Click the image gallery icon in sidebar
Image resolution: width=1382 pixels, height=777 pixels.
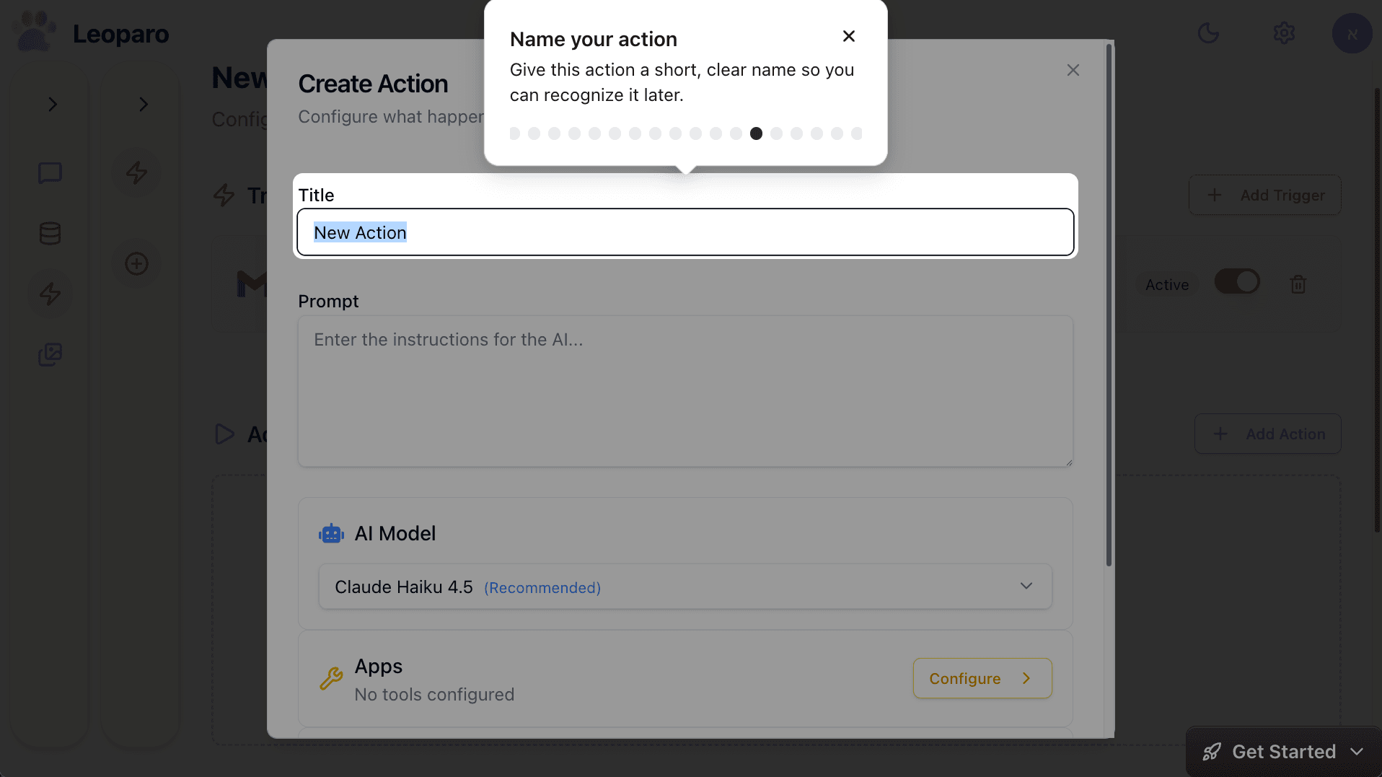point(49,354)
